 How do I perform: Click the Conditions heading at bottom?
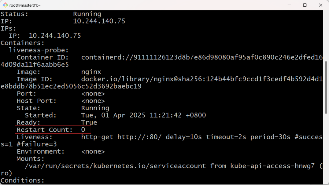pos(22,180)
